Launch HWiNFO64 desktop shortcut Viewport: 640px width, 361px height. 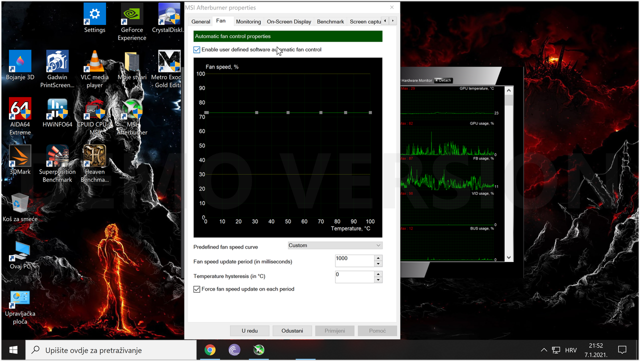57,112
